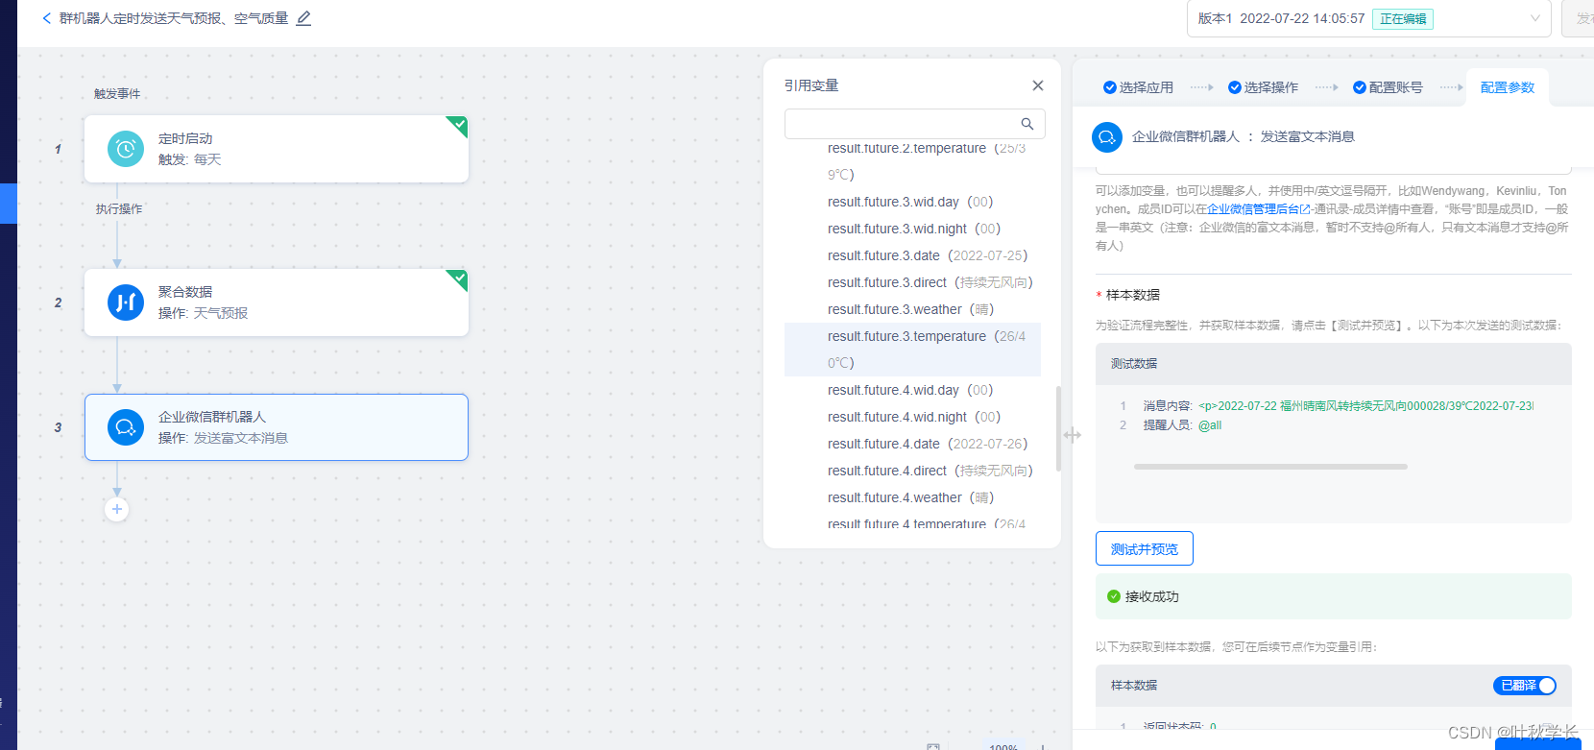Go to the 选择应用 step

click(x=1138, y=87)
